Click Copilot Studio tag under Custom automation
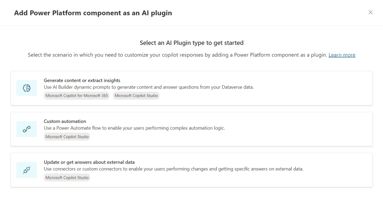The image size is (383, 217). point(67,137)
